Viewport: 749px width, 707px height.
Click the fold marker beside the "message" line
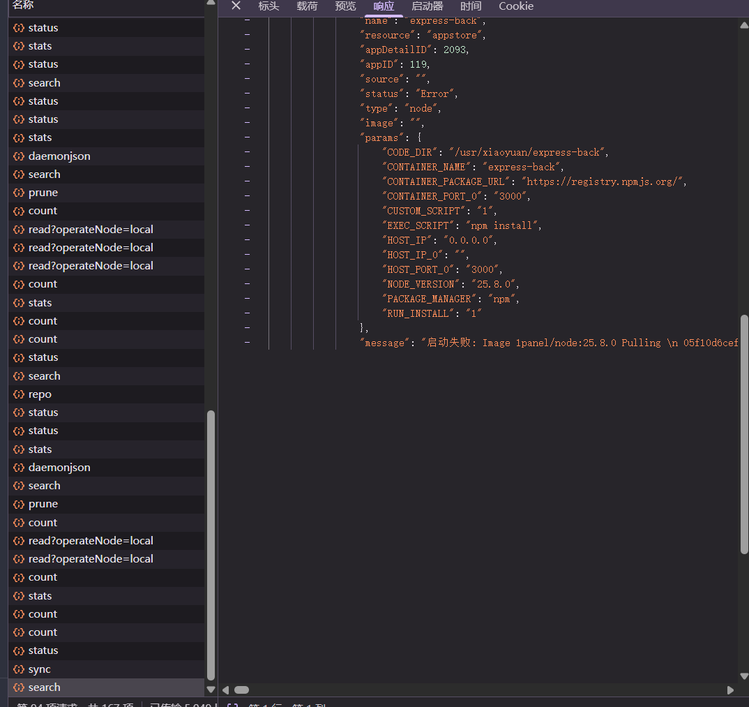248,343
